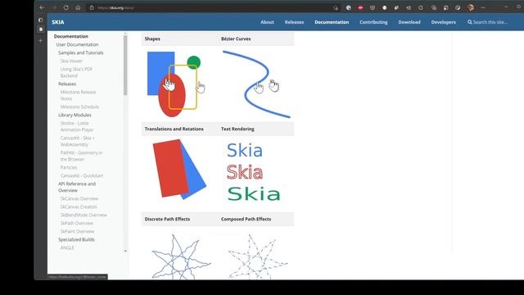
Task: Open the Milestone Release Notes link
Action: [x=78, y=95]
